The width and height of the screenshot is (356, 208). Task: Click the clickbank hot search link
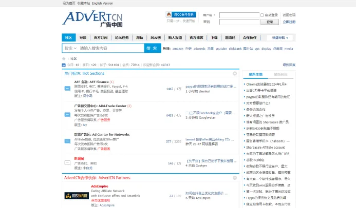235,49
